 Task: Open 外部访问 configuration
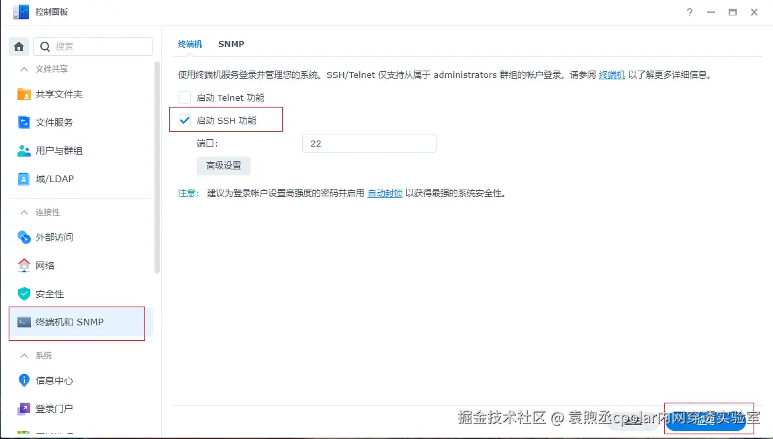53,237
